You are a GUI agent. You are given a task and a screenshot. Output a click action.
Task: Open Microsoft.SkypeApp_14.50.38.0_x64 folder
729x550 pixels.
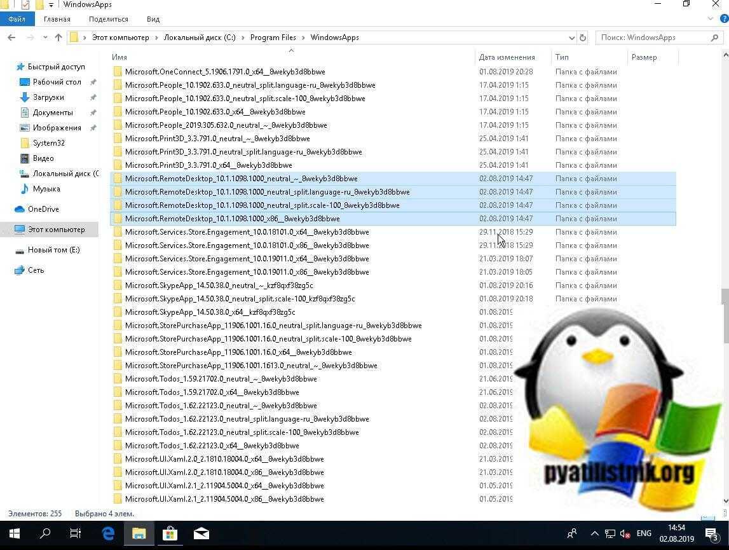[x=210, y=312]
